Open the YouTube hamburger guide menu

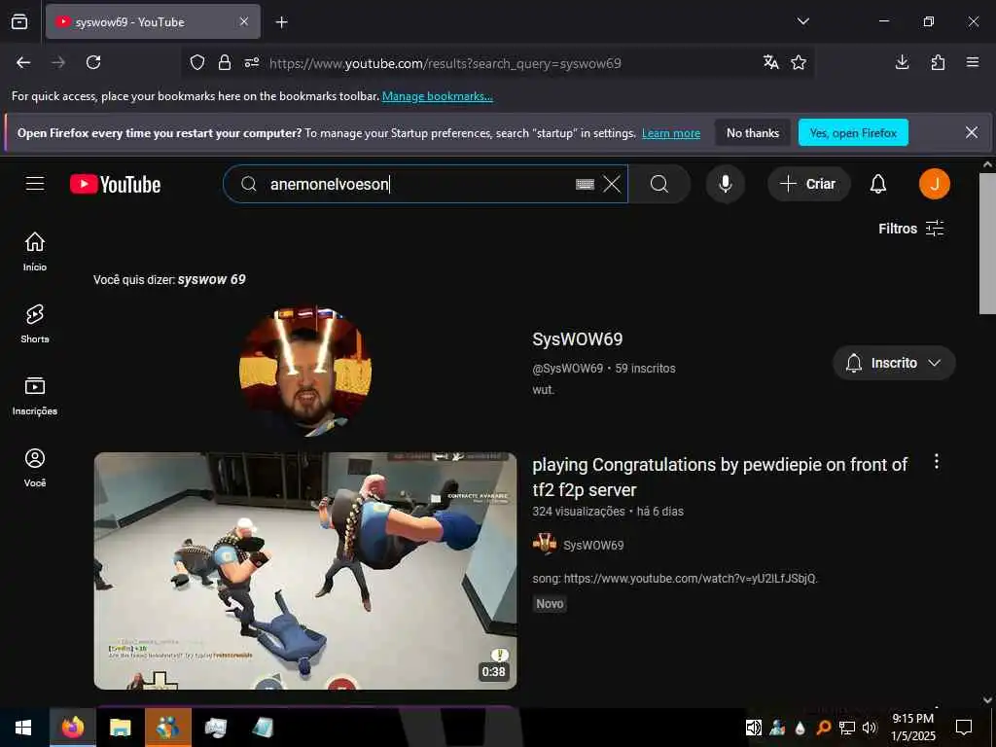(35, 184)
